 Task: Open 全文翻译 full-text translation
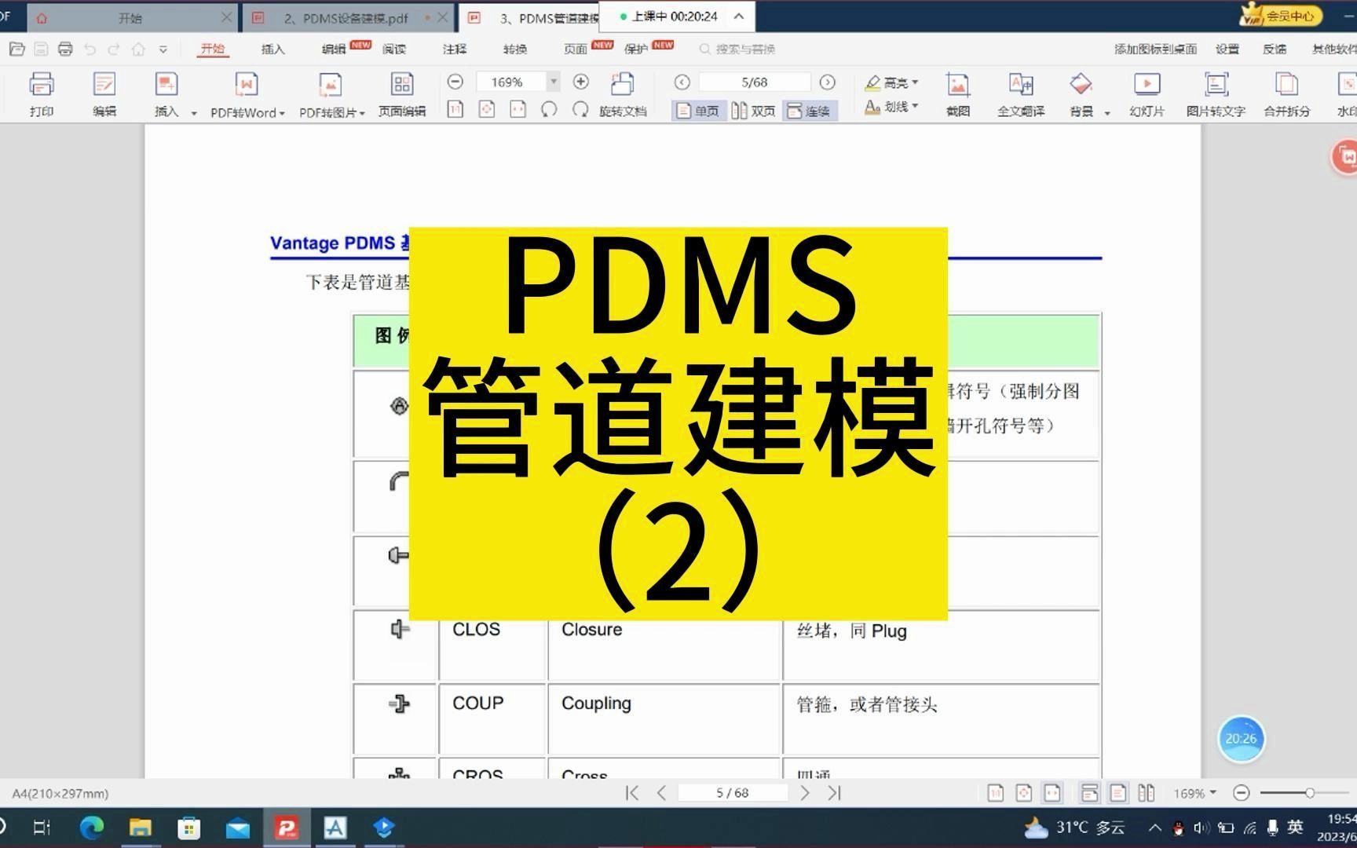(x=1020, y=94)
